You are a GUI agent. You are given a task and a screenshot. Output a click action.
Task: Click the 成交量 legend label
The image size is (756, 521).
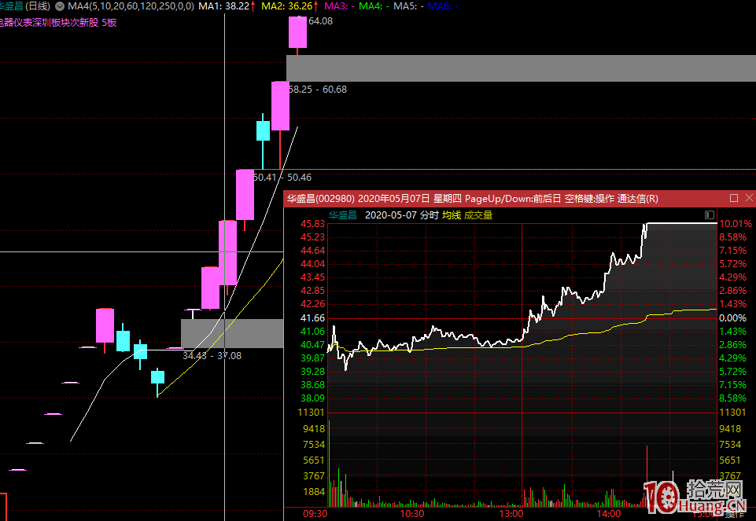click(478, 215)
